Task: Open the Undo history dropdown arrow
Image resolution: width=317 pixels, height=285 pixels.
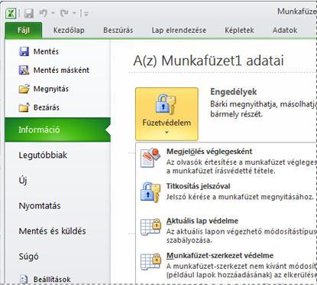Action: click(53, 13)
